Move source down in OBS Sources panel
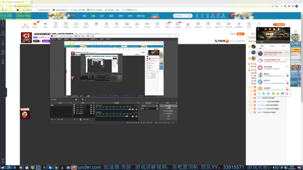 pyautogui.click(x=87, y=119)
